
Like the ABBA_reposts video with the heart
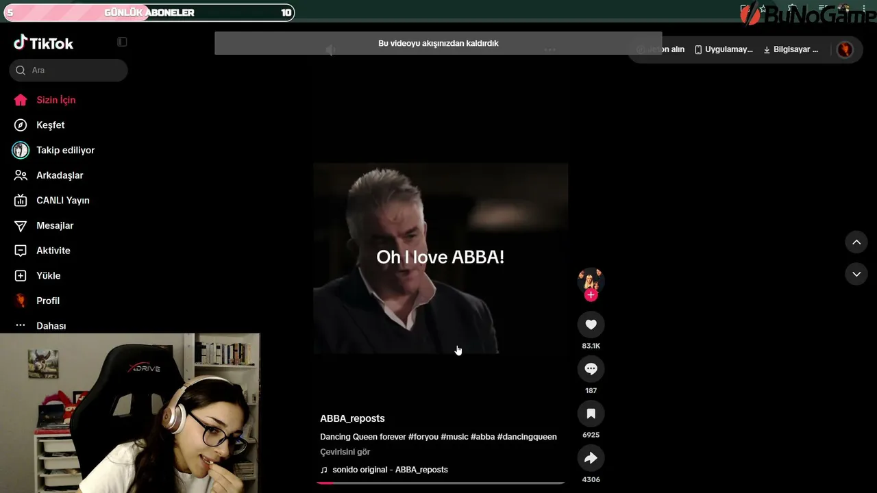[591, 325]
